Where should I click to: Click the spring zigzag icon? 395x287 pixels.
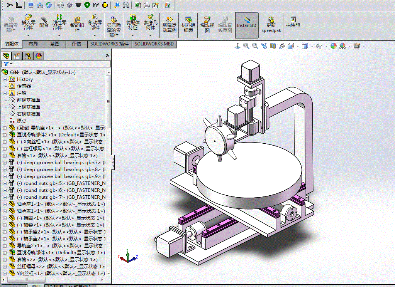point(96,5)
